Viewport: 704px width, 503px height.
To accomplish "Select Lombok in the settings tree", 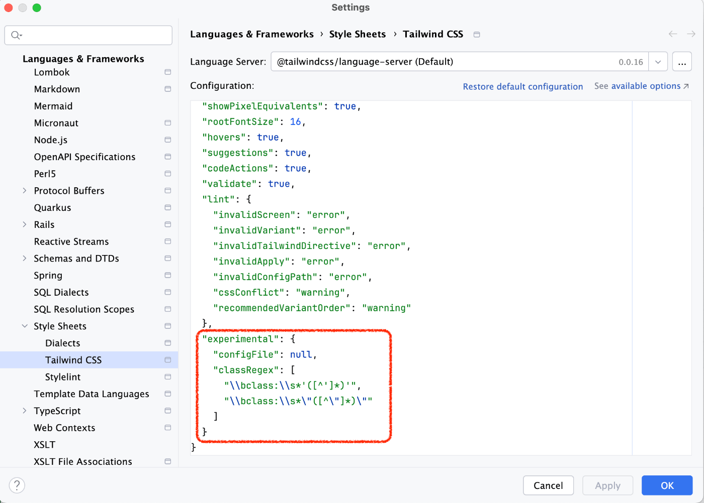I will point(52,72).
